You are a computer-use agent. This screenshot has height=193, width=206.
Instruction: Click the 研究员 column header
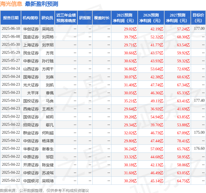[47, 18]
